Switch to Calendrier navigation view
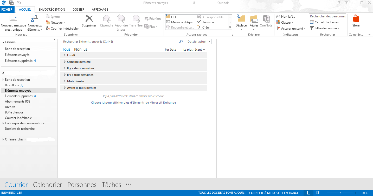This screenshot has height=196, width=373. click(47, 185)
